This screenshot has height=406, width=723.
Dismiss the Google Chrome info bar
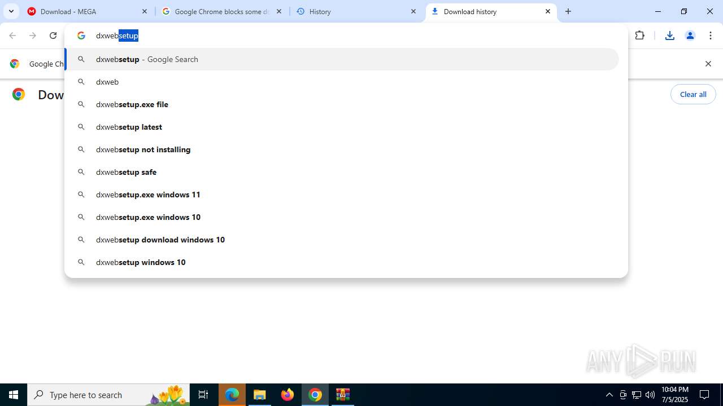click(x=708, y=64)
